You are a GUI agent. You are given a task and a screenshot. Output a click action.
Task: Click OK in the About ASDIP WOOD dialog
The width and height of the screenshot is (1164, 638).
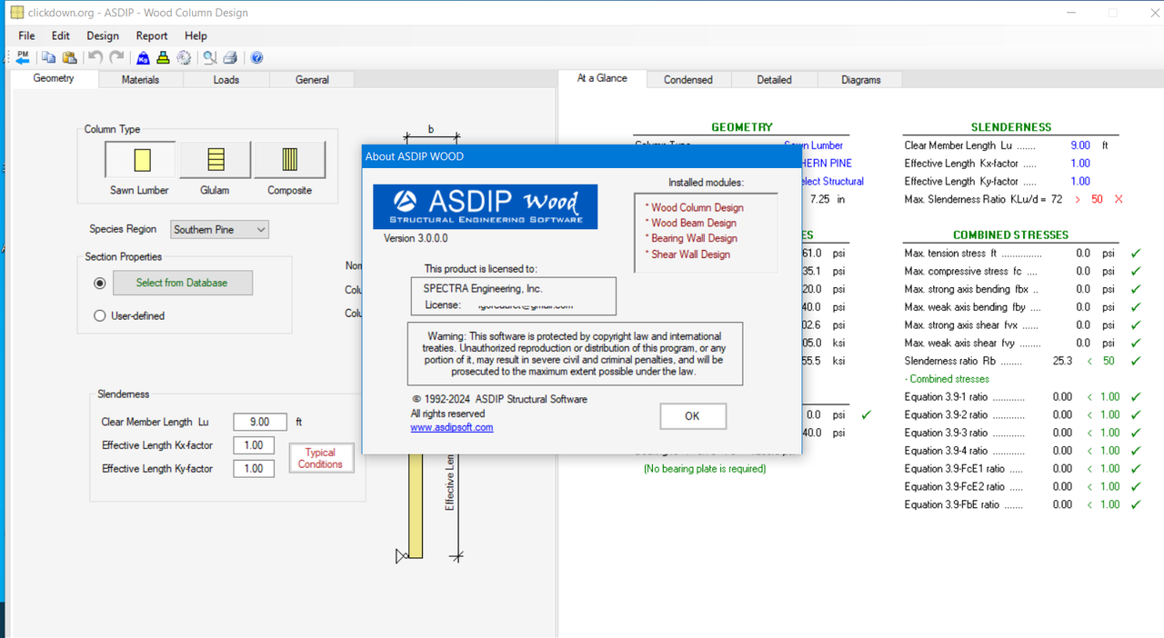point(692,416)
